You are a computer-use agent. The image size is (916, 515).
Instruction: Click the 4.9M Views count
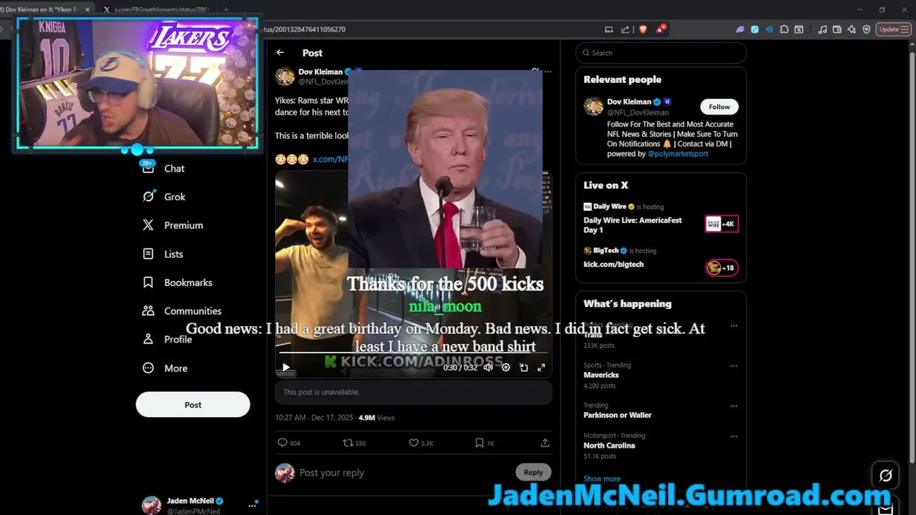pos(376,418)
